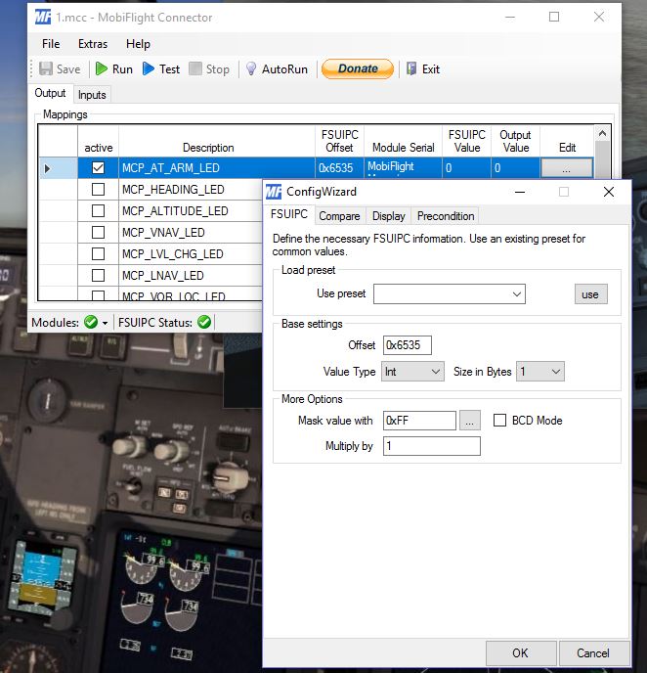The width and height of the screenshot is (647, 673).
Task: Click the Exit door icon
Action: [x=411, y=68]
